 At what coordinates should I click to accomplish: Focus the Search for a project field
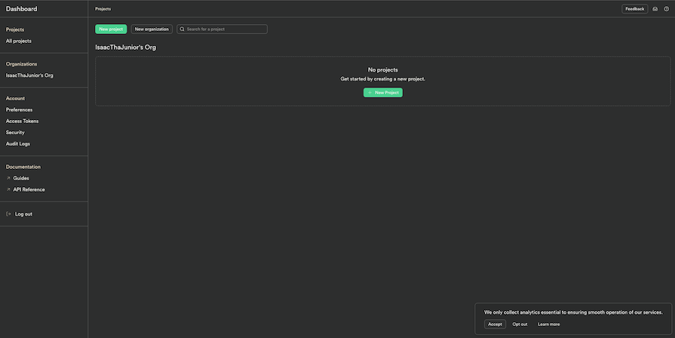(226, 29)
